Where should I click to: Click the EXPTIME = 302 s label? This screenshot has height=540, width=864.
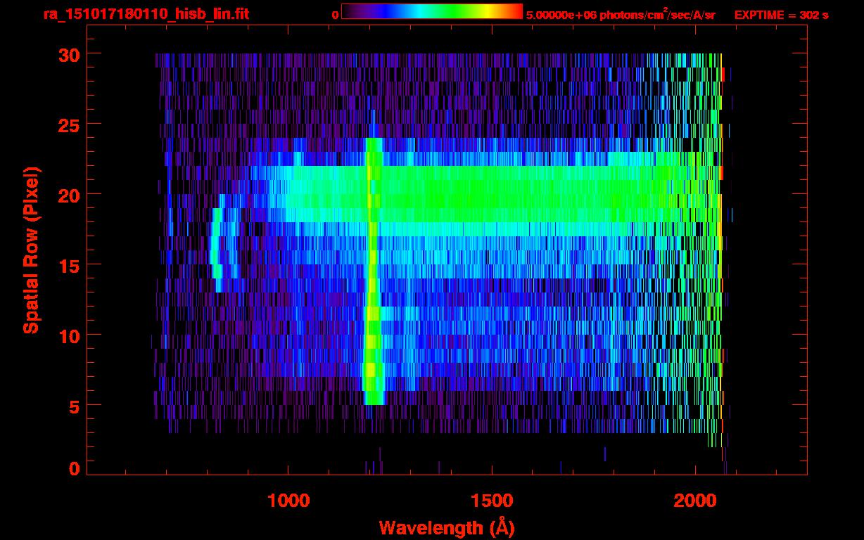click(781, 15)
